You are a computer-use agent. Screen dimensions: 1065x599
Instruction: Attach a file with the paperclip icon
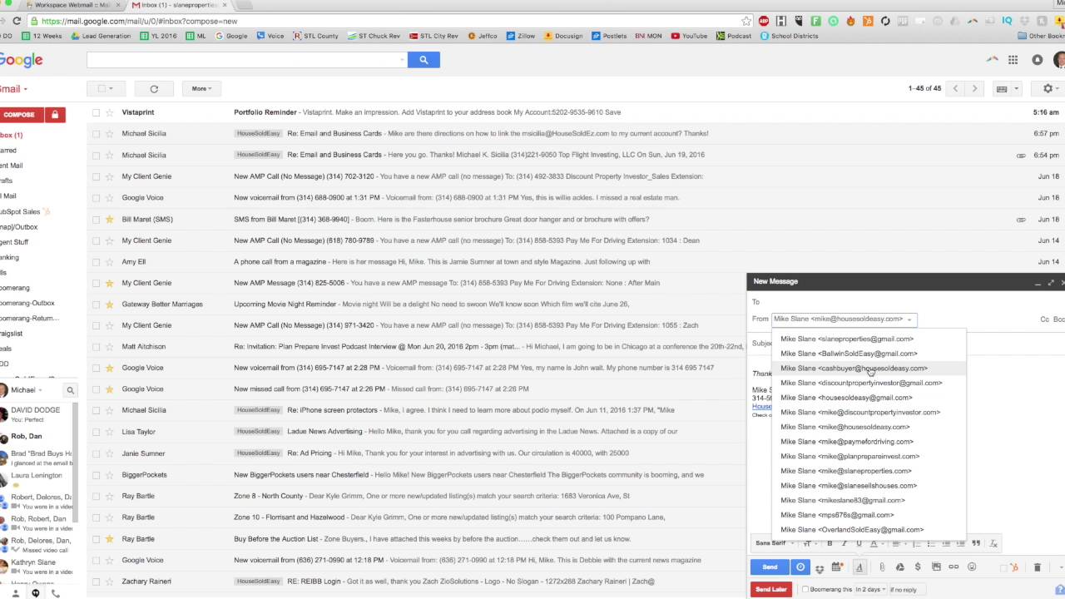(882, 567)
